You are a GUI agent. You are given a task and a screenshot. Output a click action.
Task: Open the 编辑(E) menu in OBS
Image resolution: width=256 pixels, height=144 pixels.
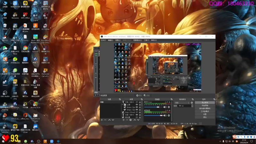[110, 40]
